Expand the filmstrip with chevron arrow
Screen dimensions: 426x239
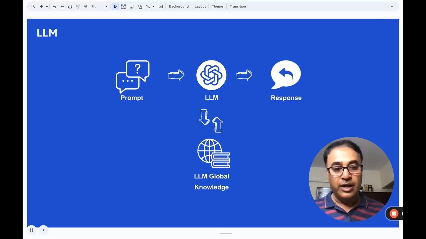coord(43,230)
